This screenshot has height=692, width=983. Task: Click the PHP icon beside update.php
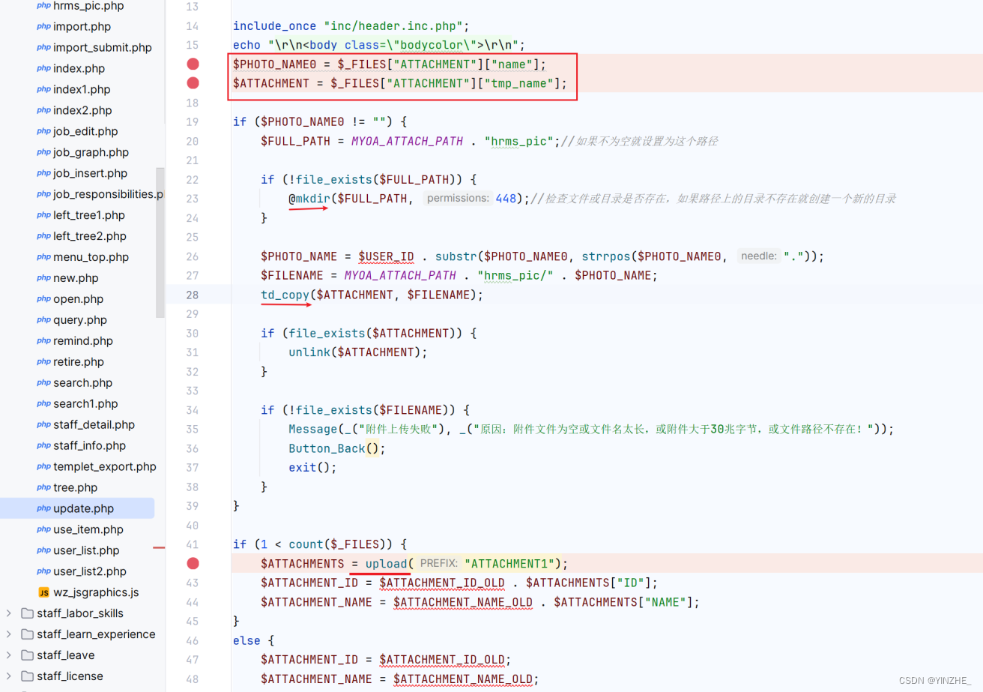pos(43,509)
